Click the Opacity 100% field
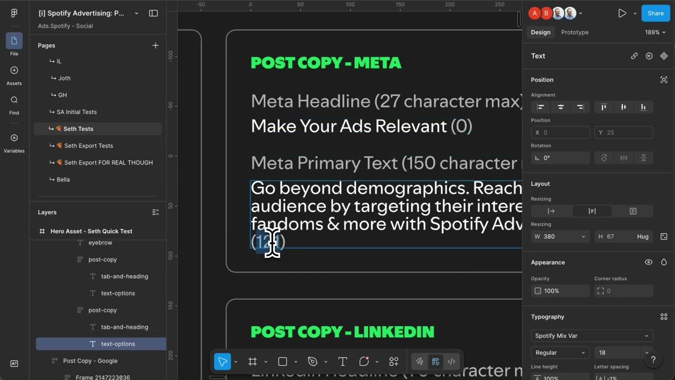This screenshot has height=380, width=675. click(560, 291)
